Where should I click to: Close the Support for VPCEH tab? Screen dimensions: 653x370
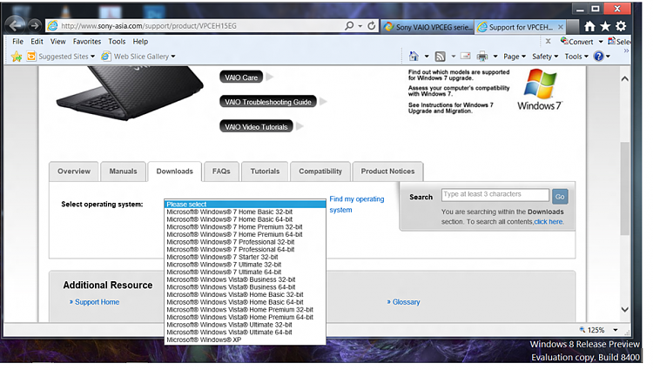point(561,27)
